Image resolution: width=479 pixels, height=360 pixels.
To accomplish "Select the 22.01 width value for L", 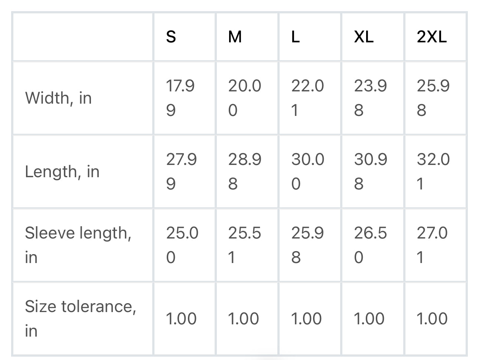I will pos(307,98).
